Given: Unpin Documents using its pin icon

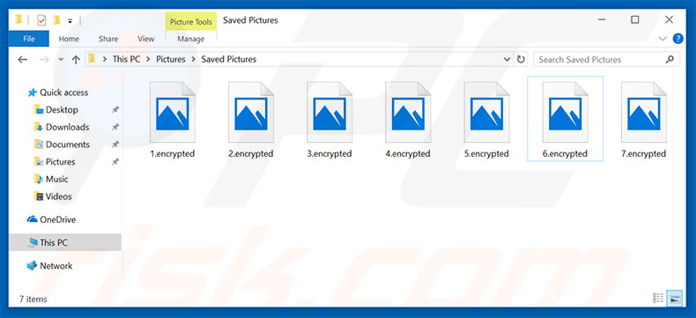Looking at the screenshot, I should click(x=115, y=144).
